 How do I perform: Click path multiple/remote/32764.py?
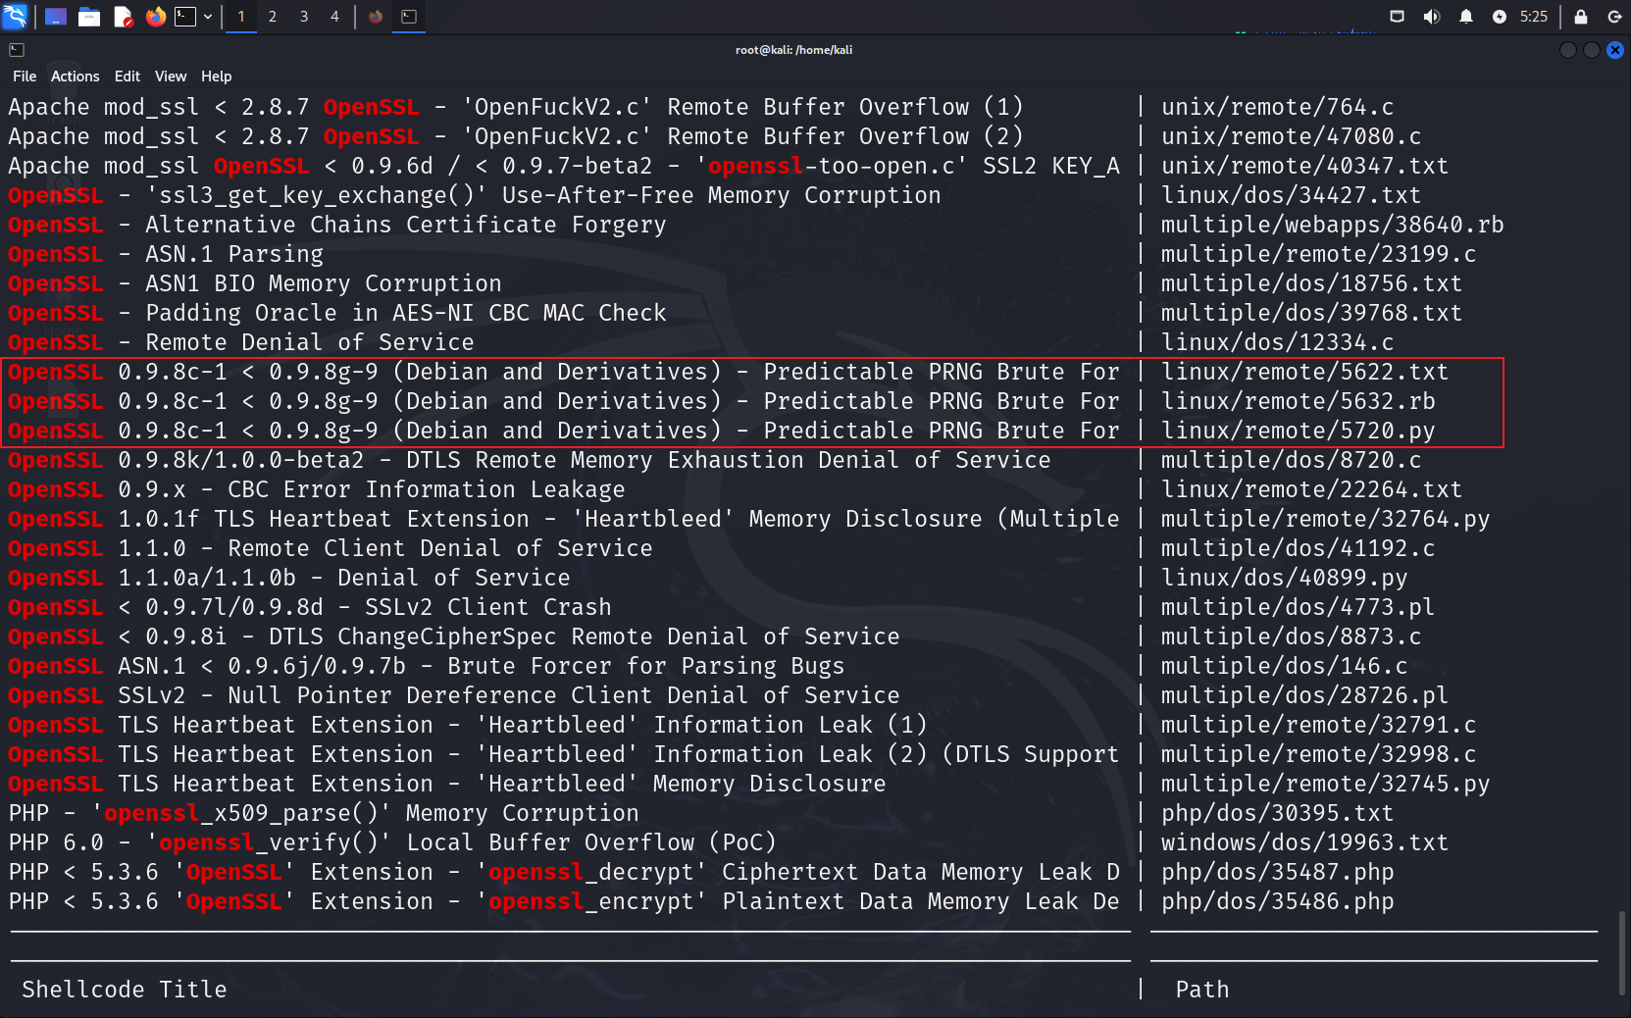pyautogui.click(x=1326, y=519)
